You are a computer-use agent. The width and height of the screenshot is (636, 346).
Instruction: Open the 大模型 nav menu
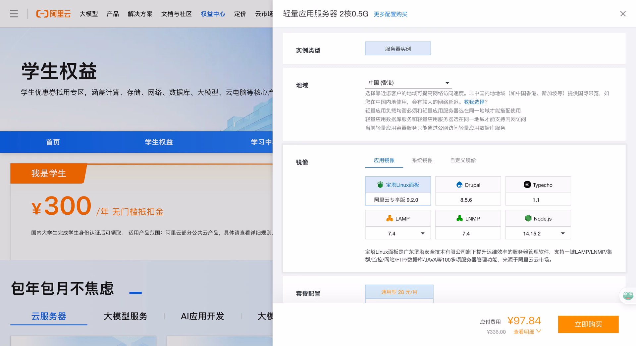pos(89,14)
